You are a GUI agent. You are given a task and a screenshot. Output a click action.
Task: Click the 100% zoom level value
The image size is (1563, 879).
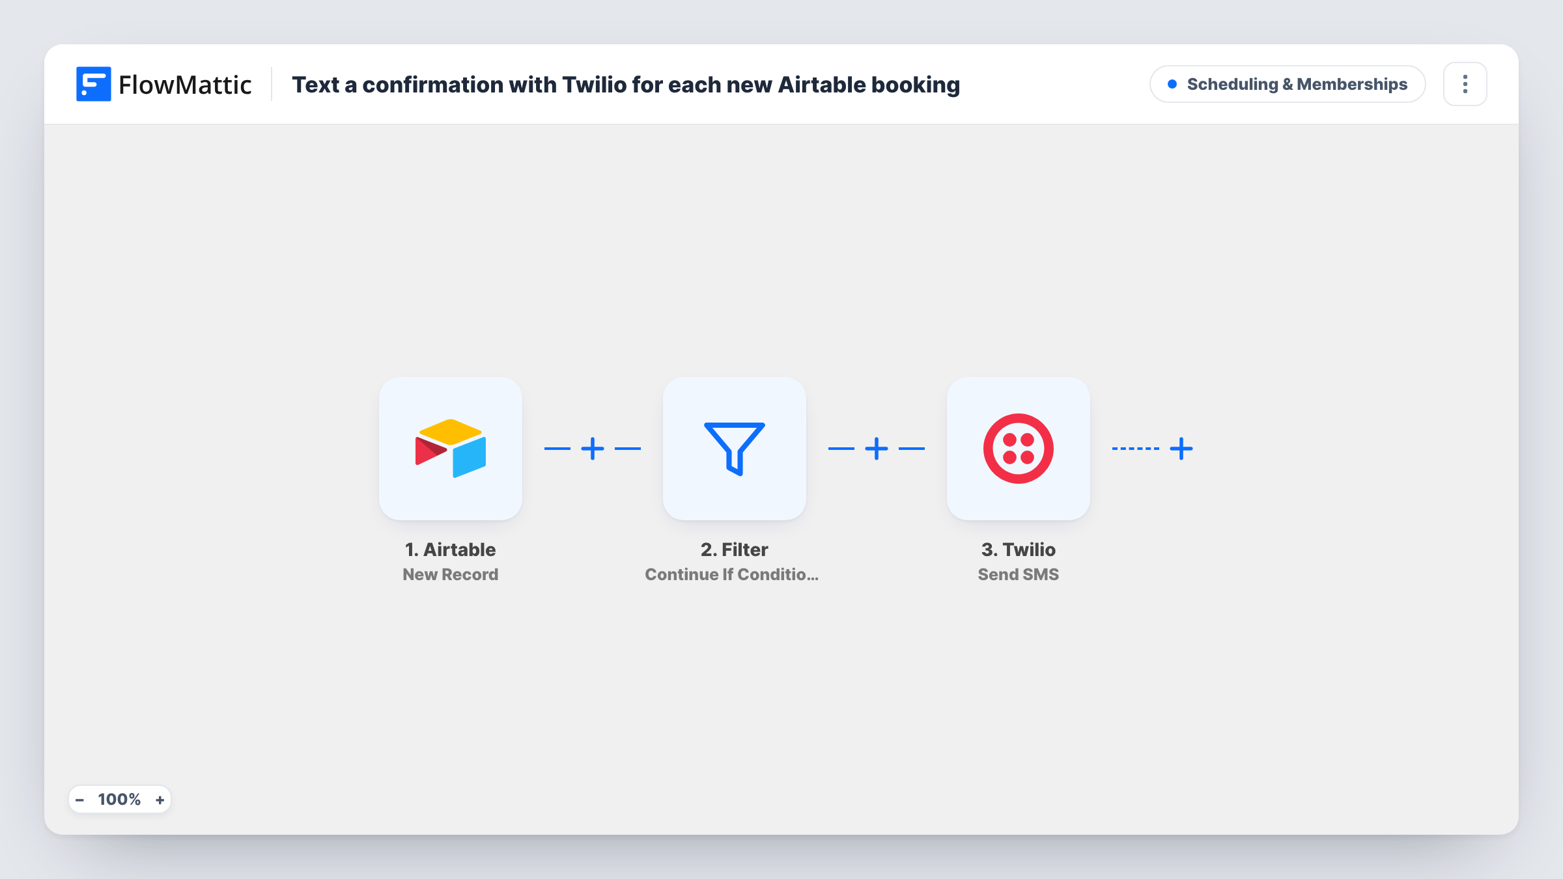[x=119, y=800]
